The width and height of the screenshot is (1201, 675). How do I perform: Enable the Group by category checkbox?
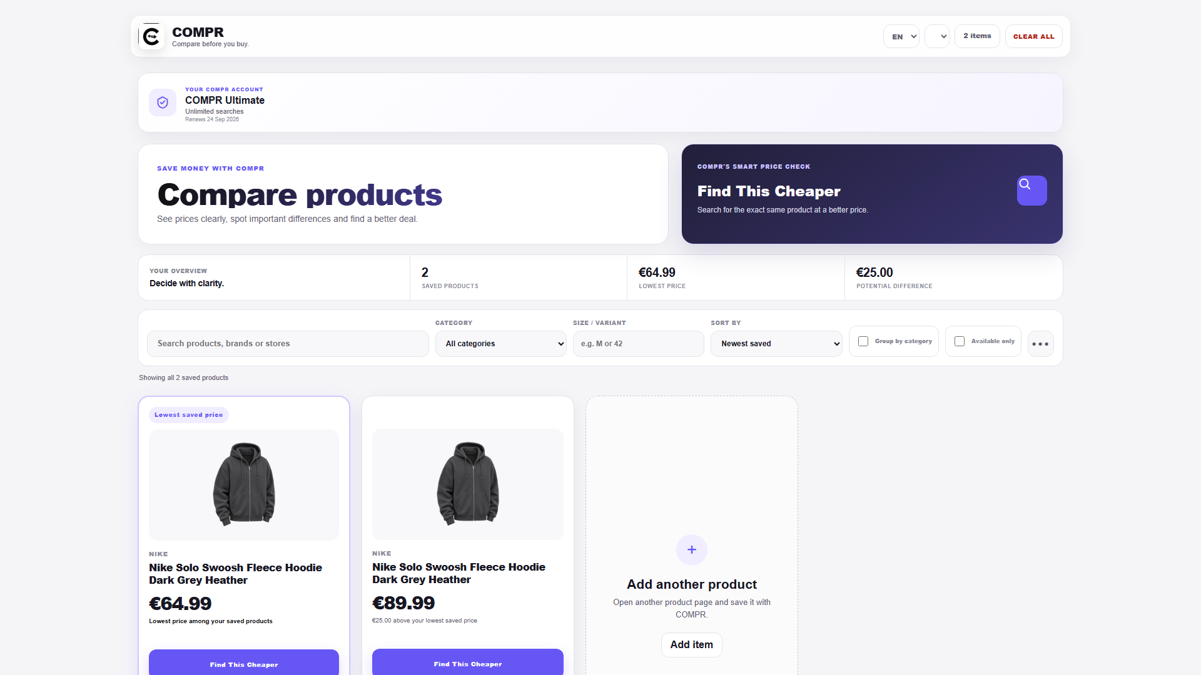tap(863, 341)
